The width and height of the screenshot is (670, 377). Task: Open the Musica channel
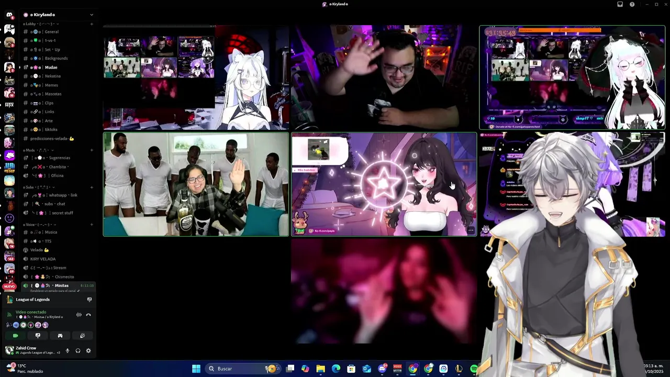click(x=58, y=232)
